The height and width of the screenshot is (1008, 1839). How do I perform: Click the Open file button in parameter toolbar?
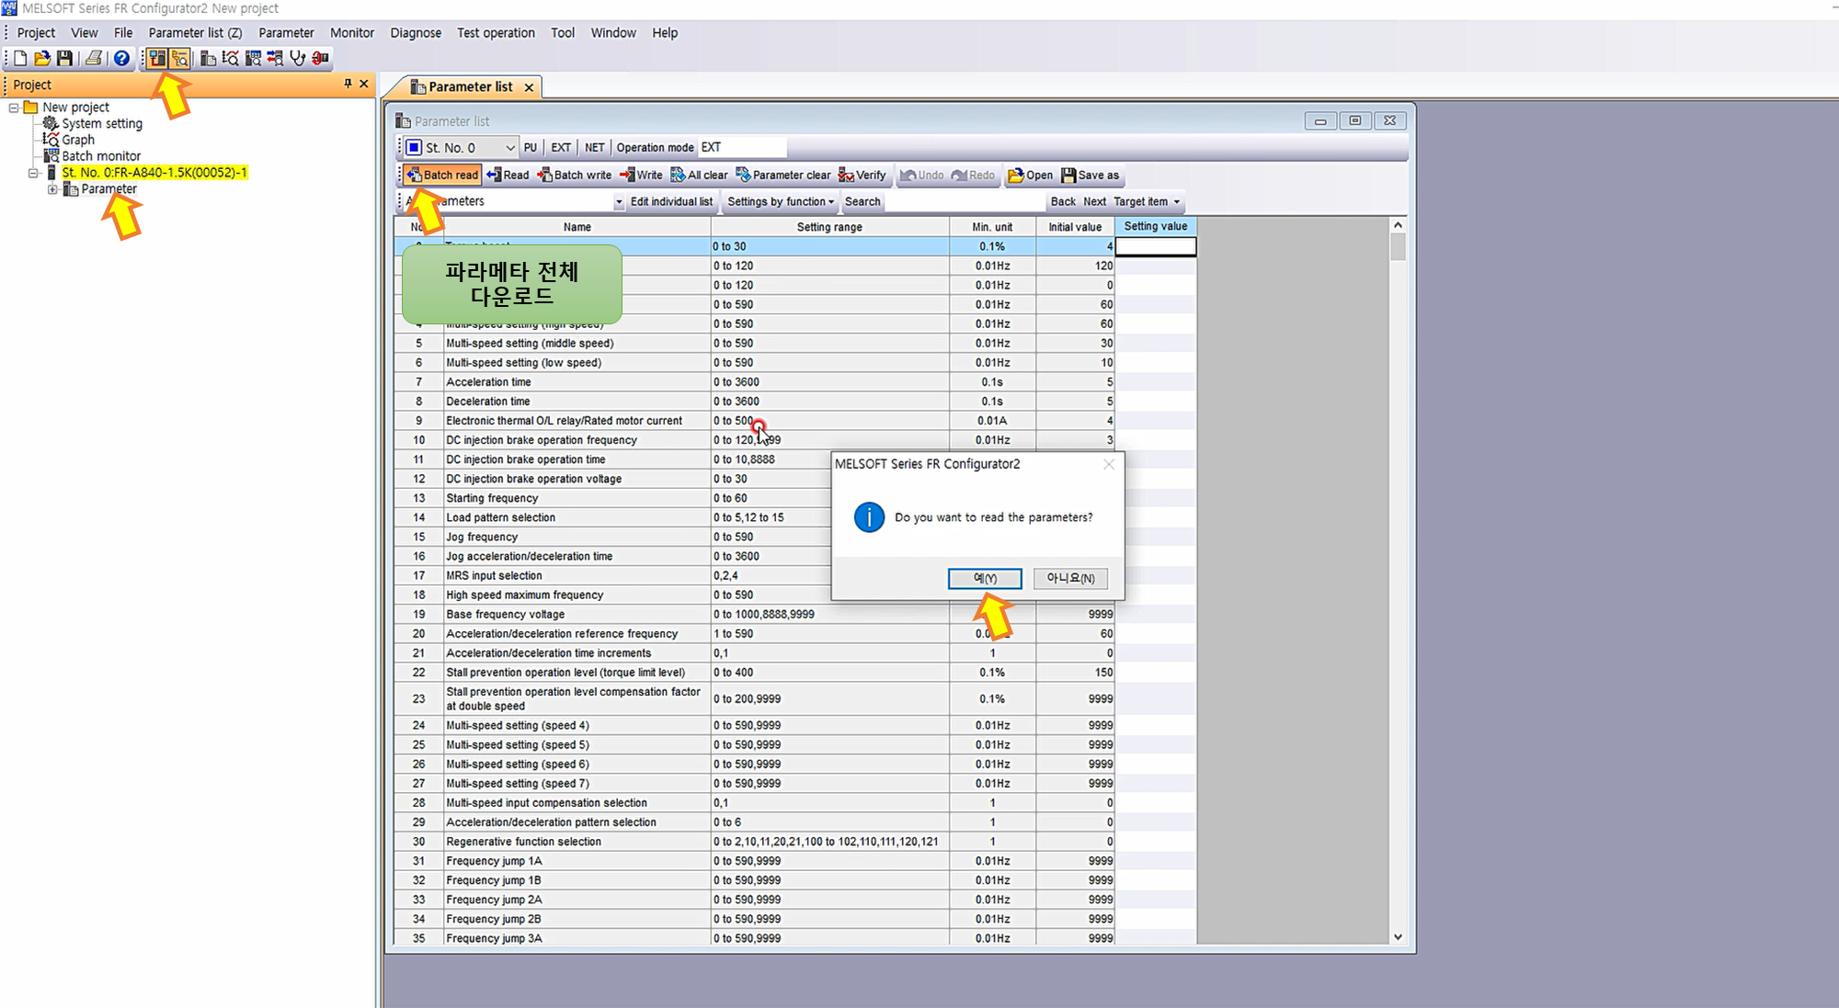click(x=1031, y=176)
